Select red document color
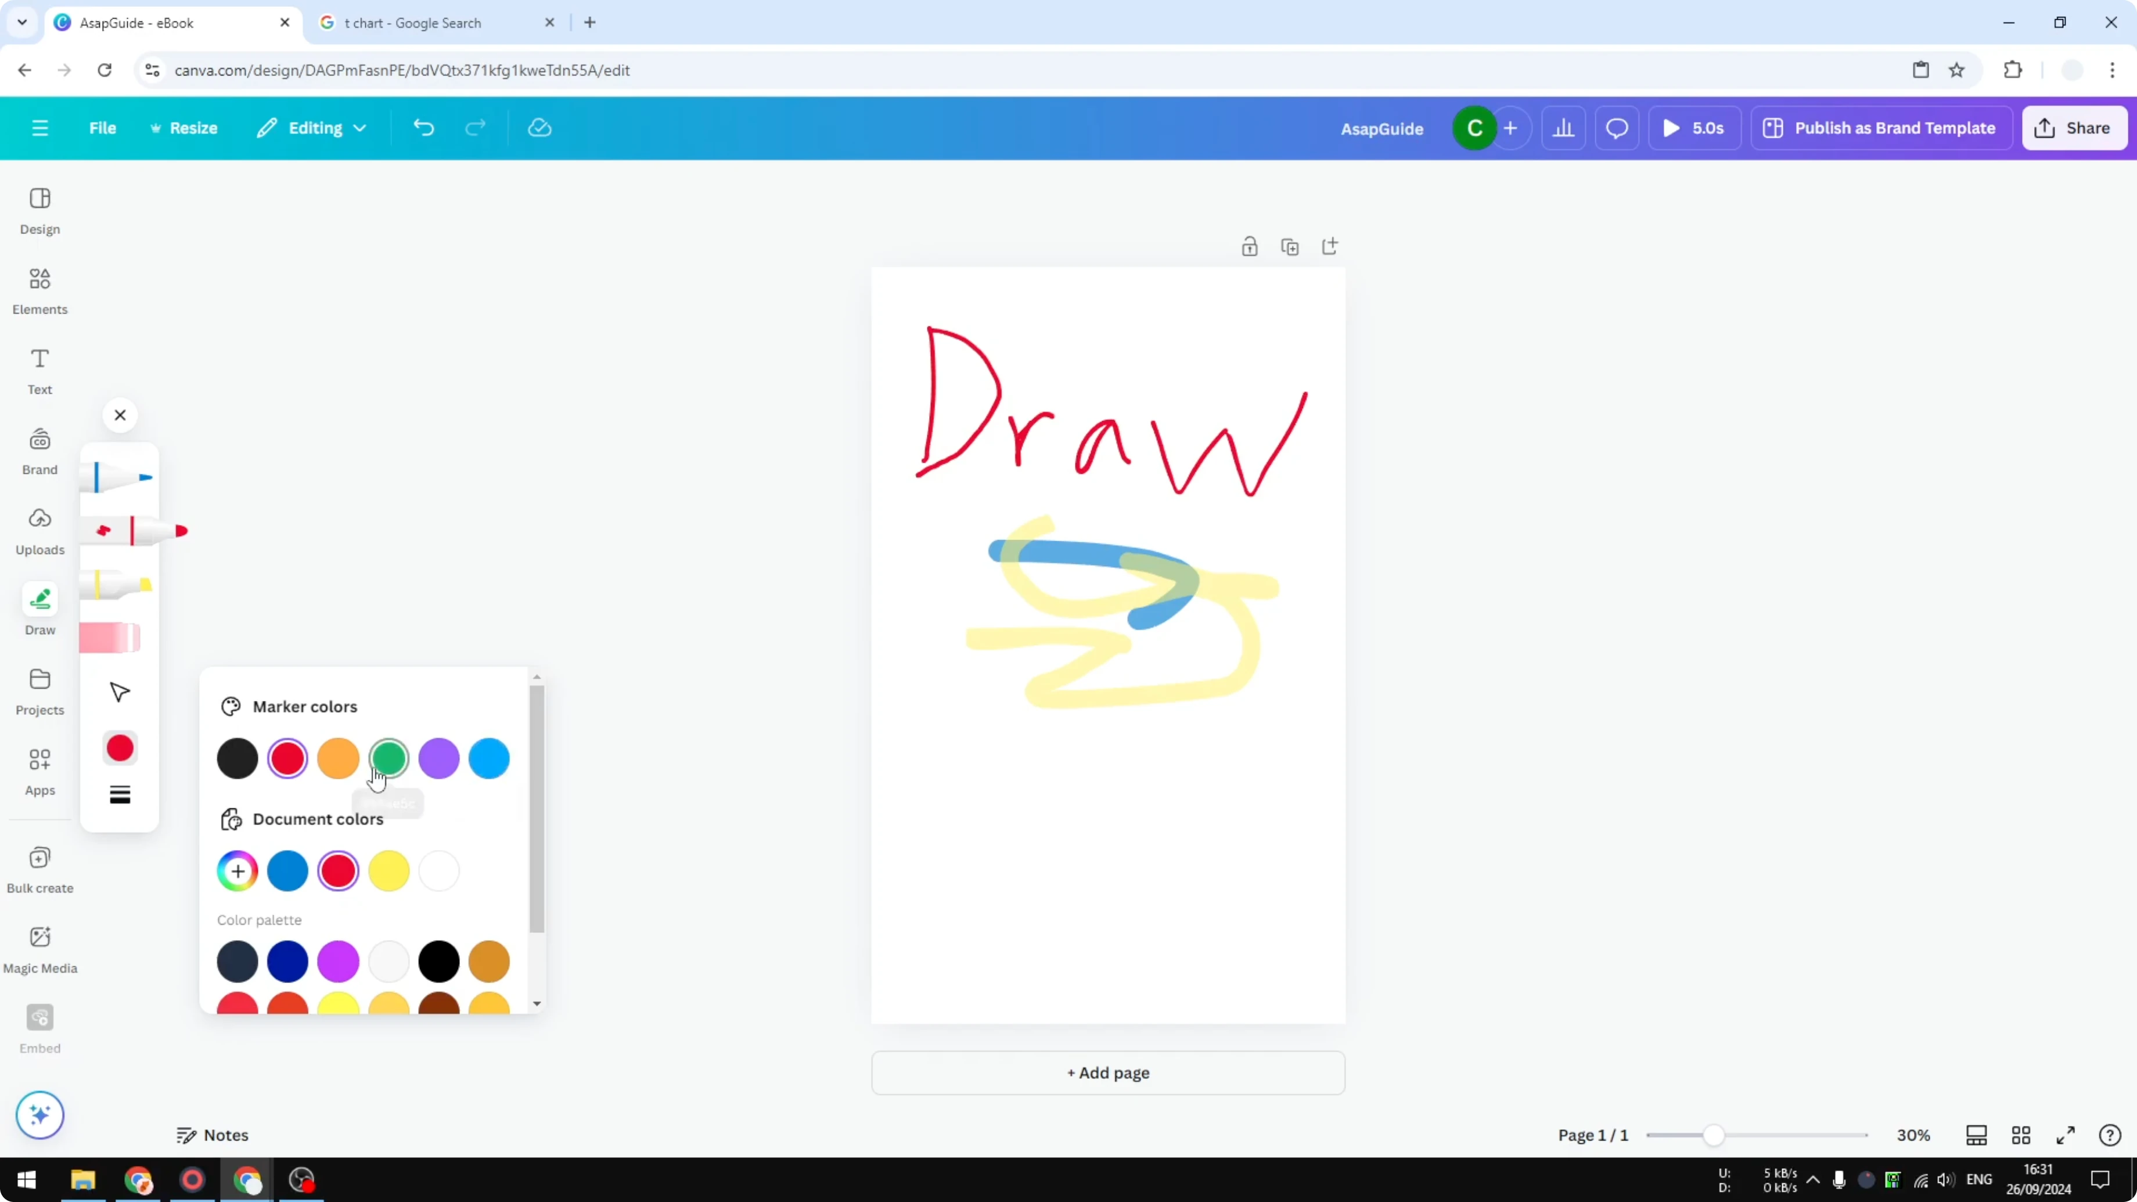The image size is (2137, 1202). tap(339, 871)
